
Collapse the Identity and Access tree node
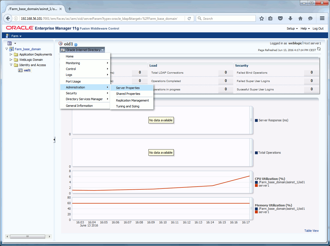11,65
